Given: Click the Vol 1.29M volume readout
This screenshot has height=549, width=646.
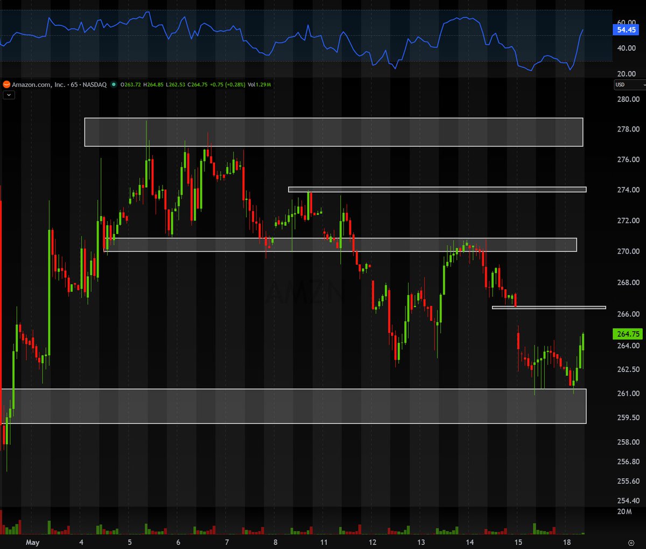Looking at the screenshot, I should [x=259, y=85].
